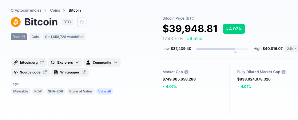The width and height of the screenshot is (298, 120).
Task: Click the code brackets icon in Source code
Action: [x=16, y=72]
